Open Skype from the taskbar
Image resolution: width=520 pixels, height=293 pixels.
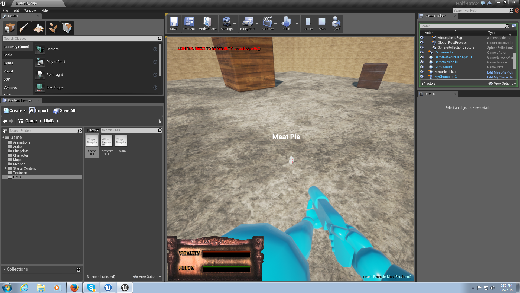(91, 288)
